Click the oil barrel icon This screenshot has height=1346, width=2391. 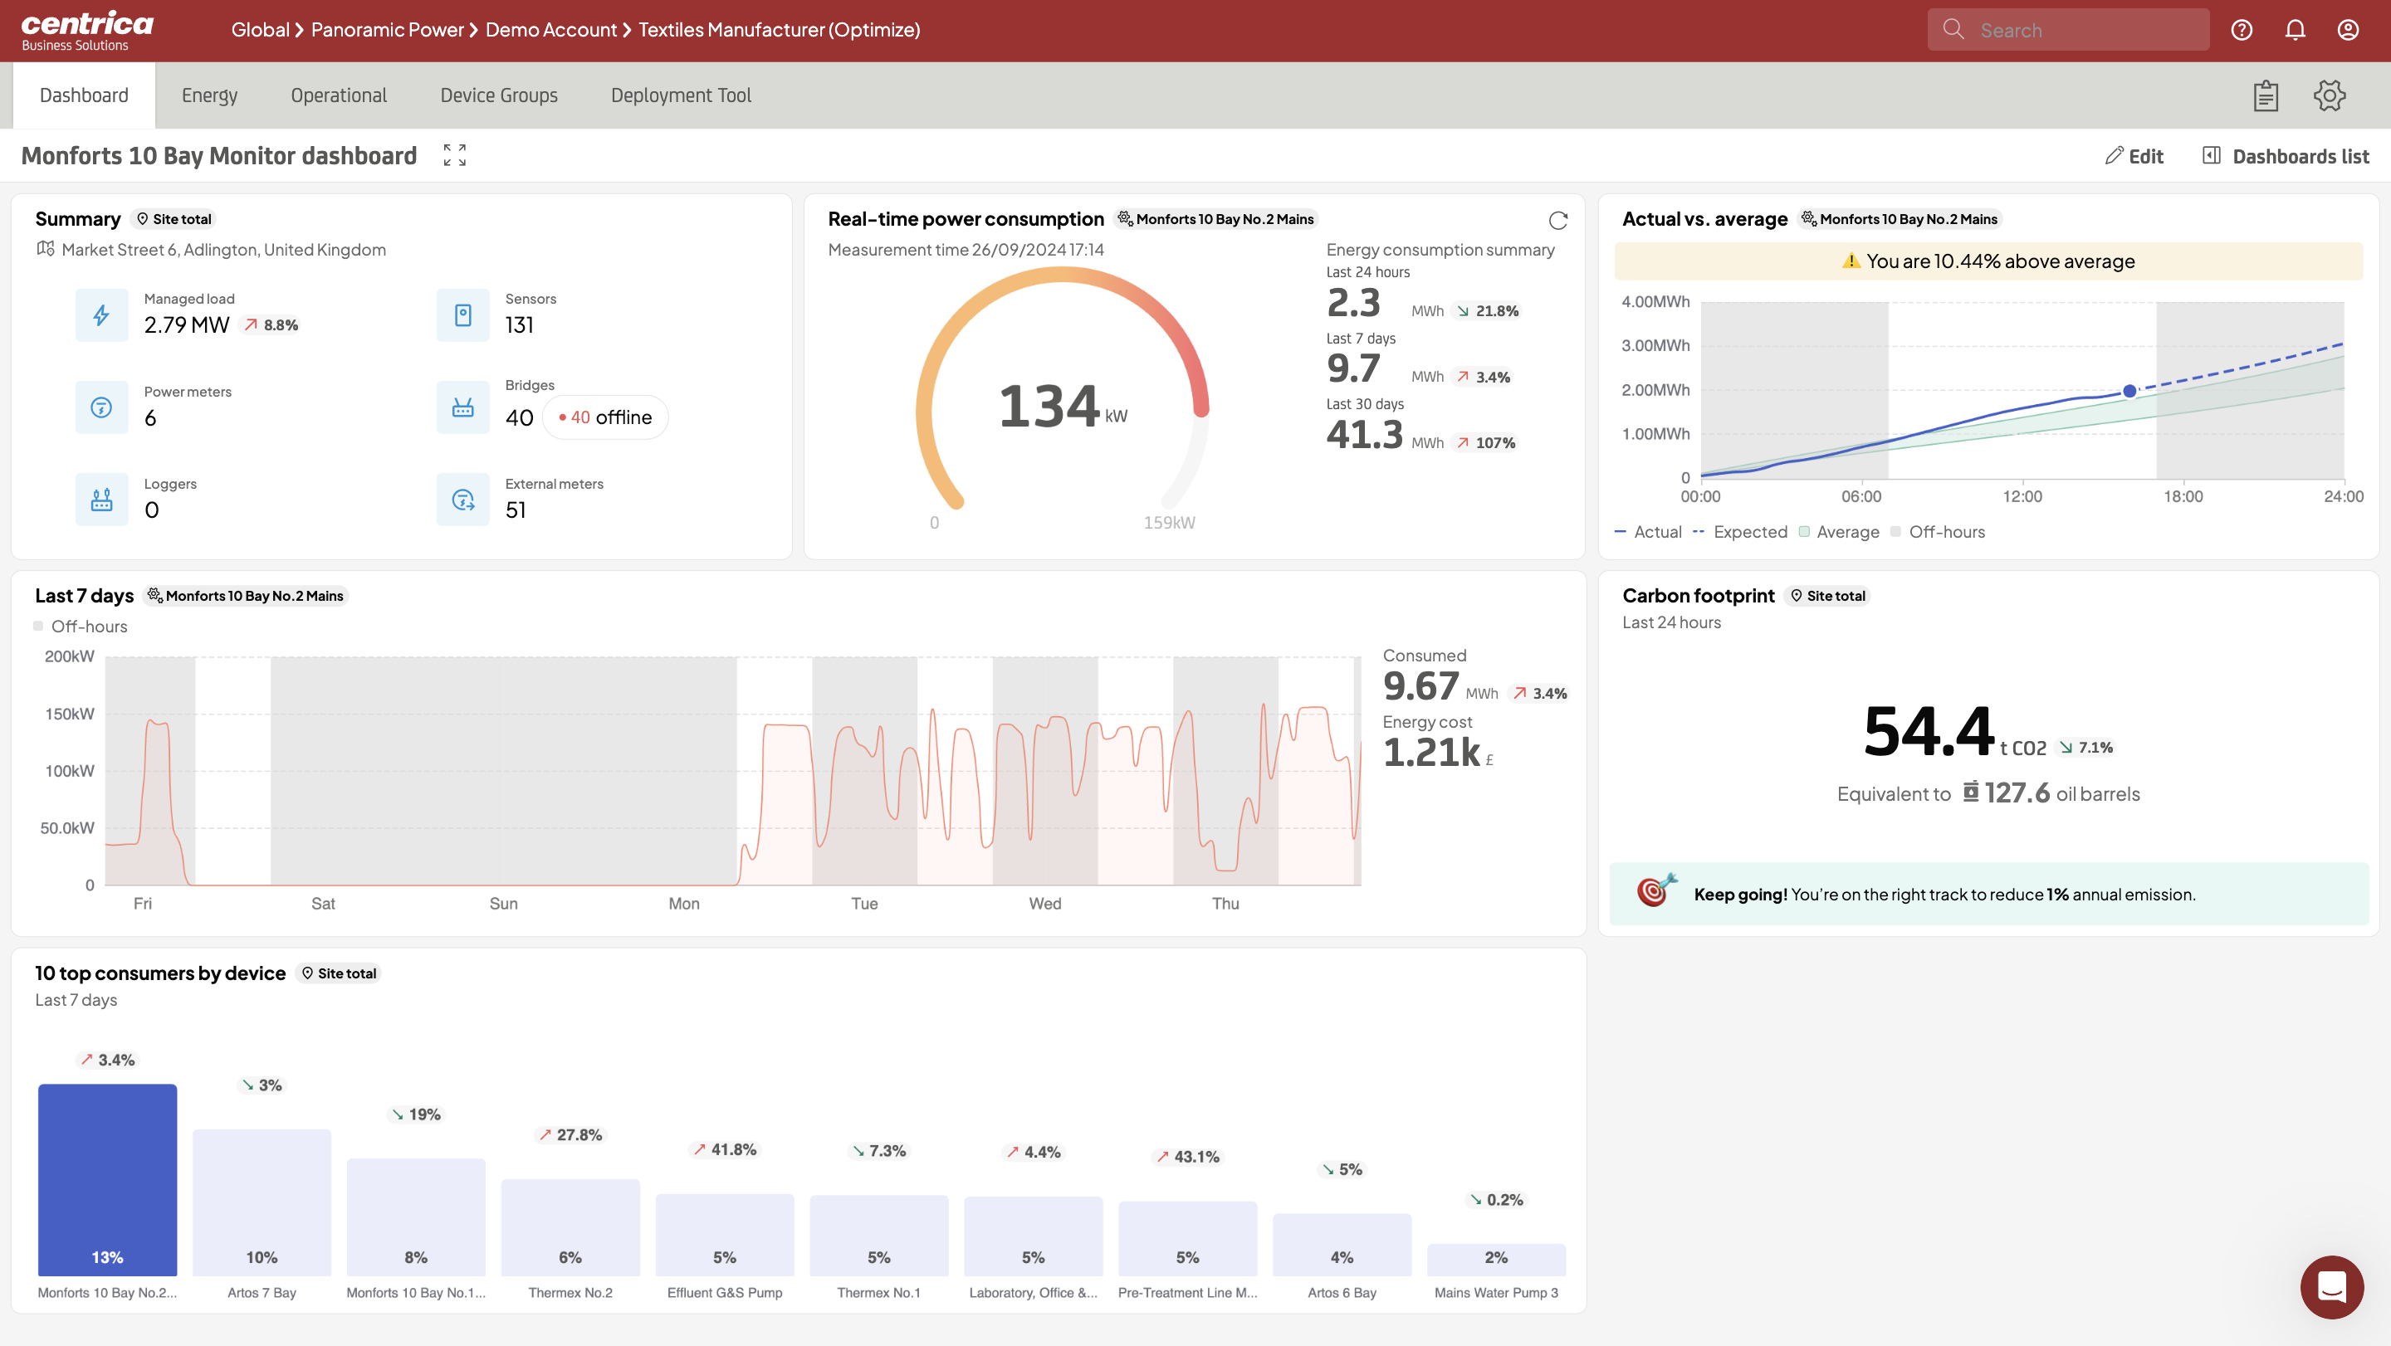(x=1969, y=792)
